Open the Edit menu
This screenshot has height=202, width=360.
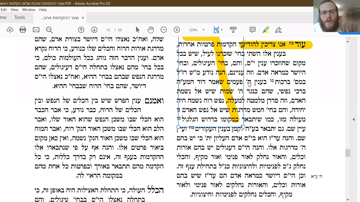pos(4,10)
